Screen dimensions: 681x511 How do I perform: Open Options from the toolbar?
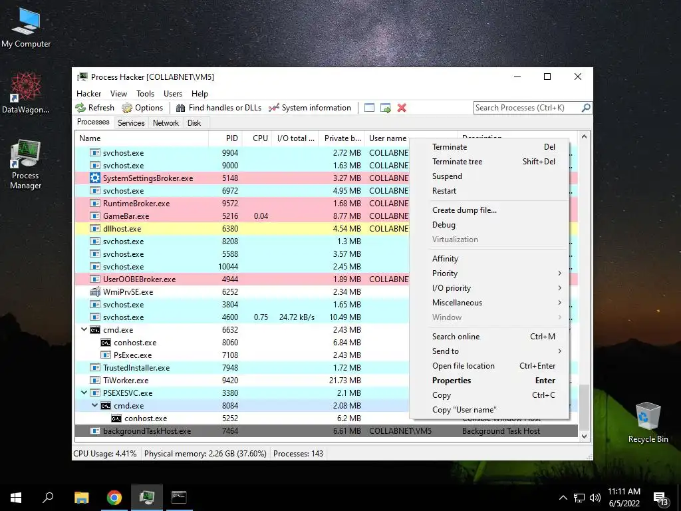(x=142, y=108)
